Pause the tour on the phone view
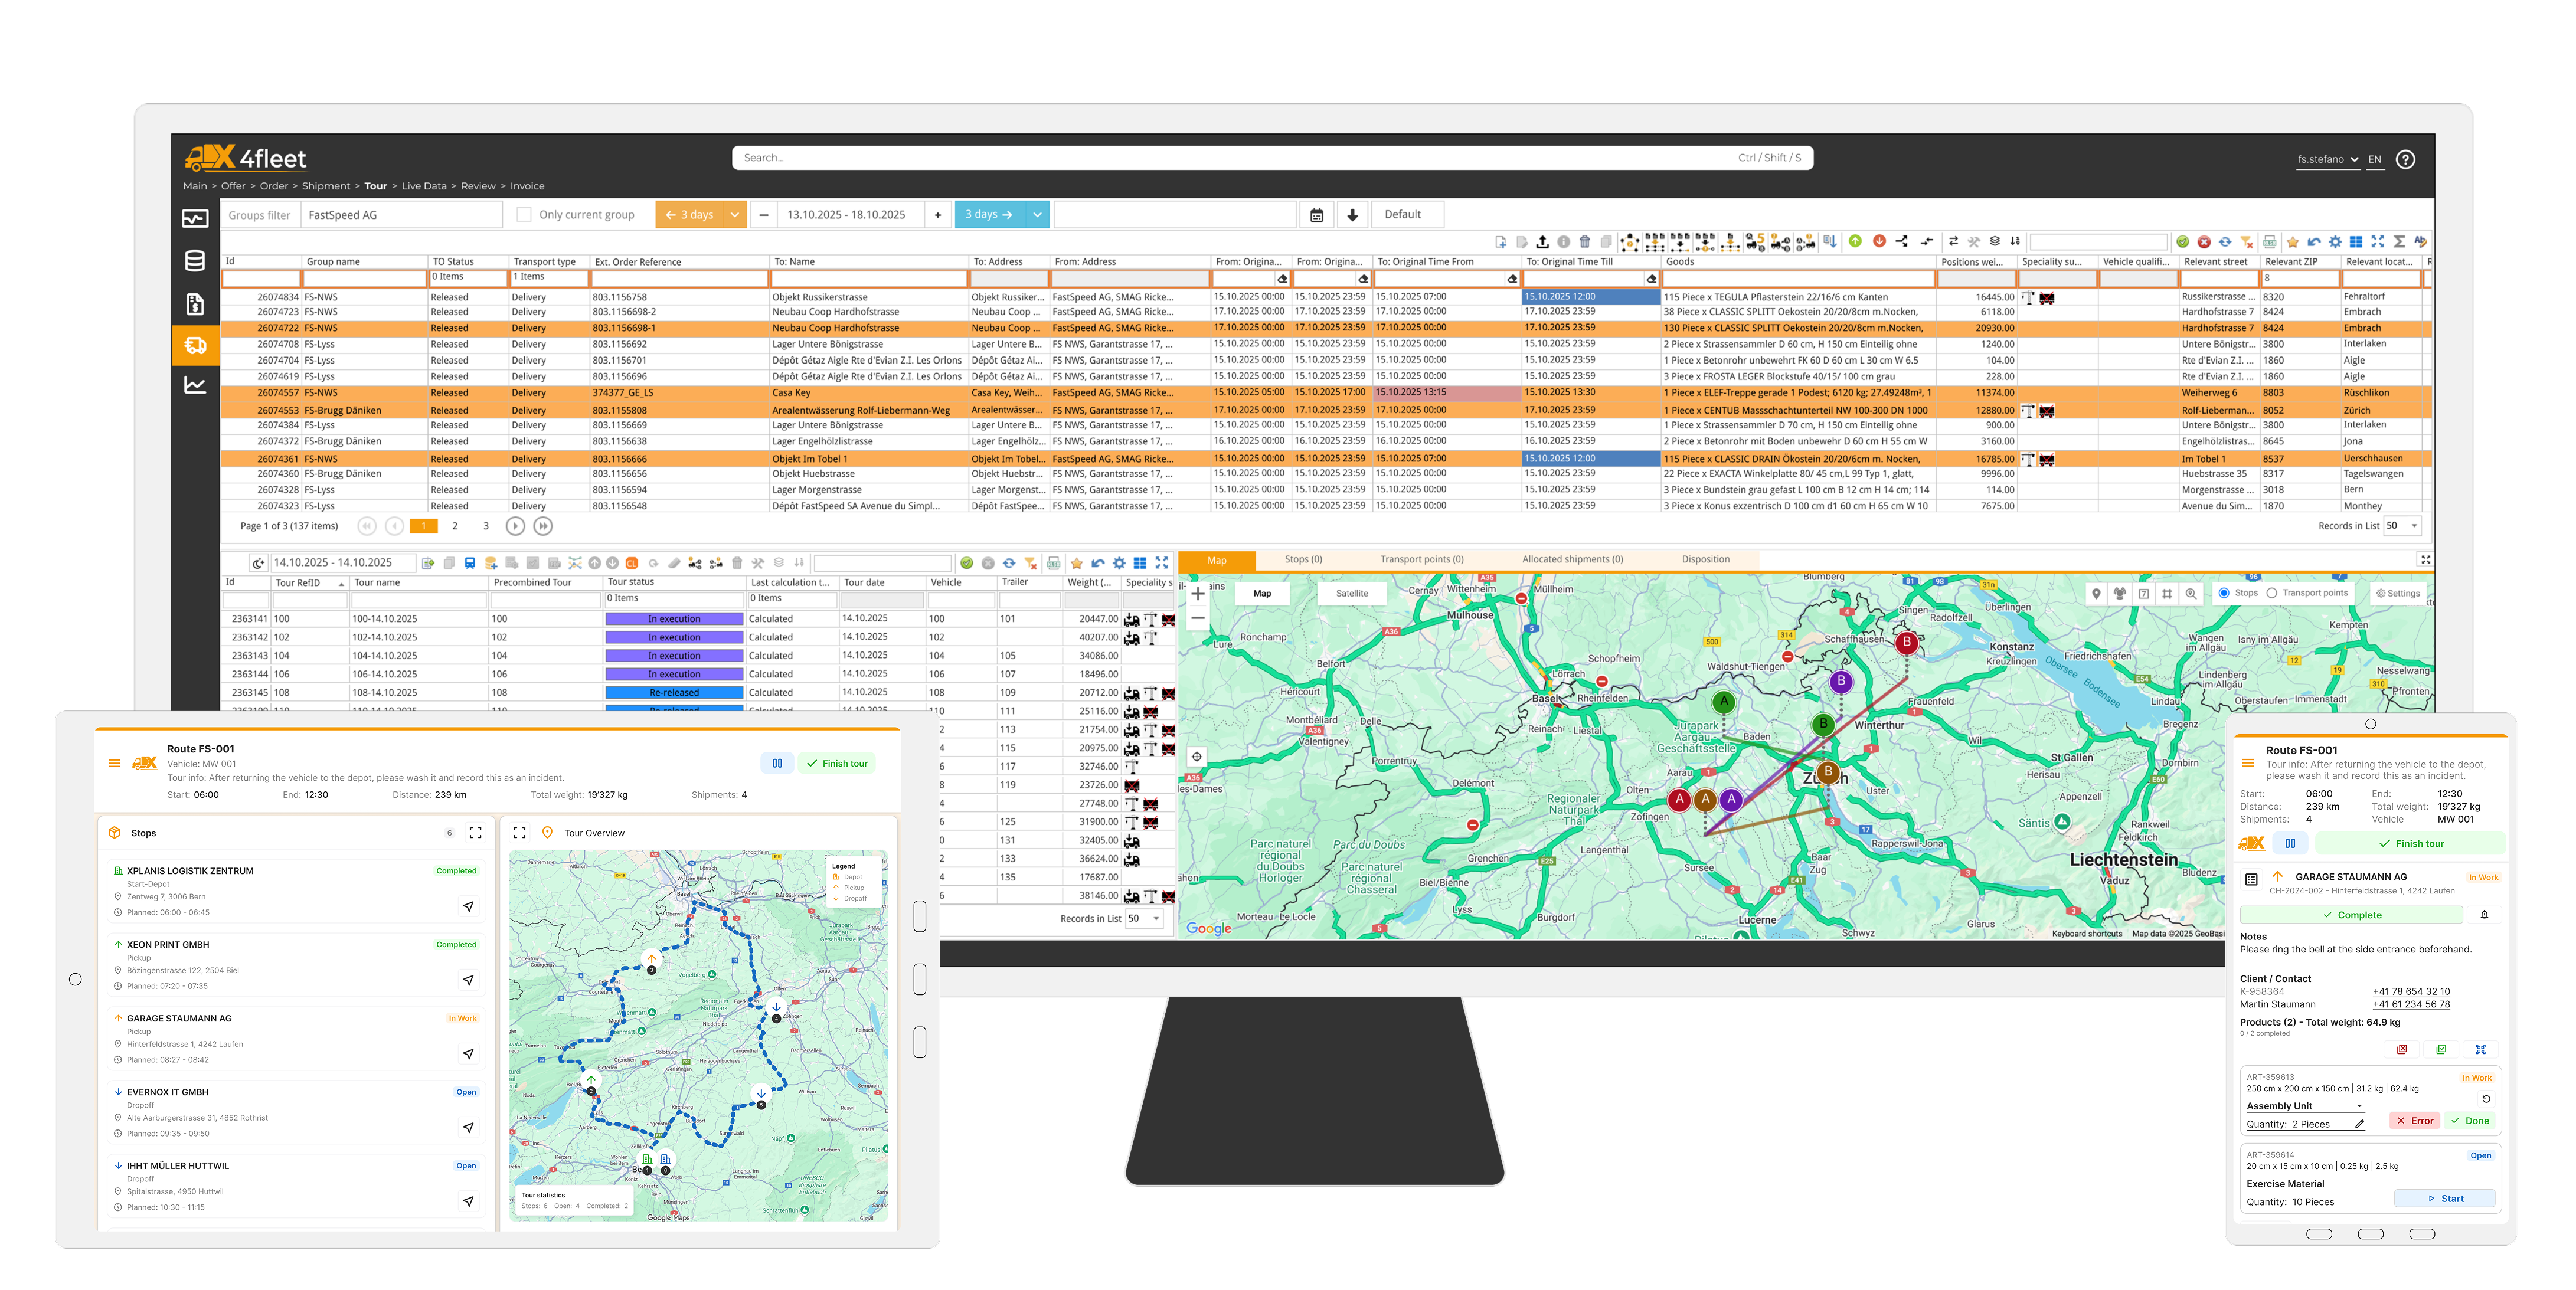Viewport: 2576px width, 1290px height. click(x=2290, y=844)
